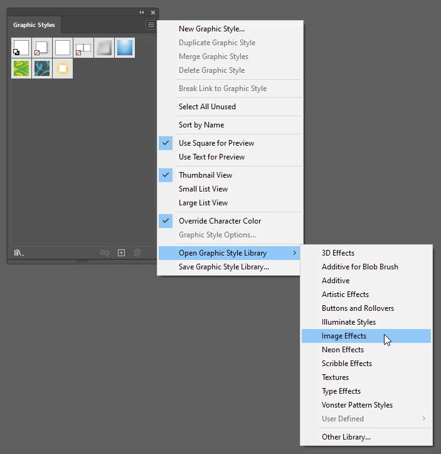Open the Image Effects library

tap(366, 336)
